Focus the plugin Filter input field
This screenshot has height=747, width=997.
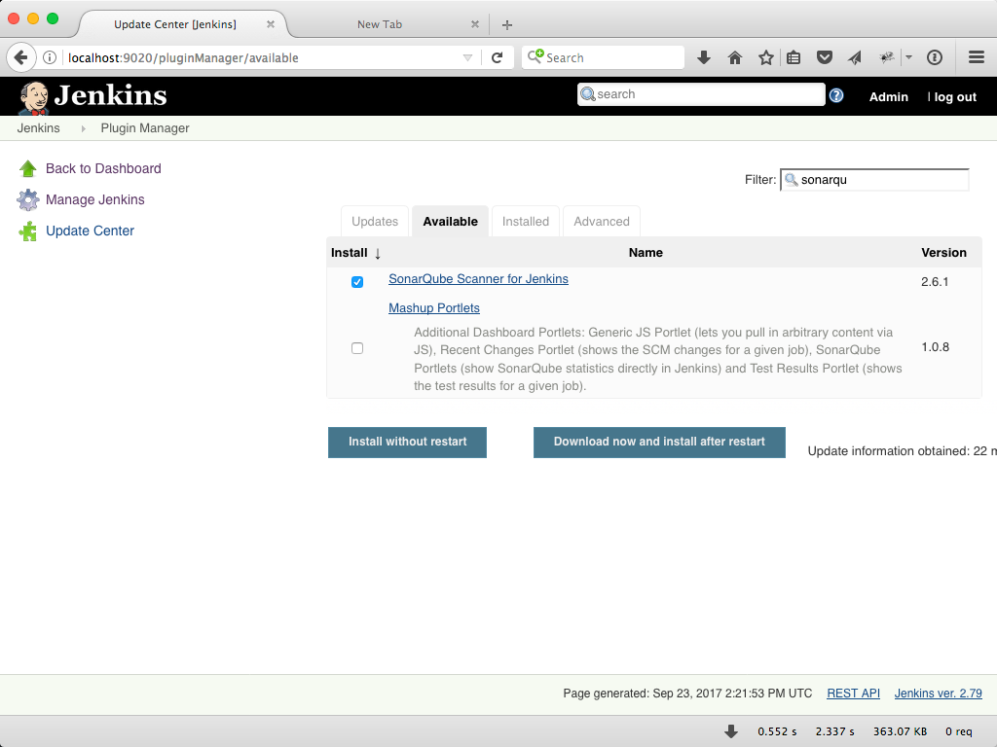click(875, 180)
